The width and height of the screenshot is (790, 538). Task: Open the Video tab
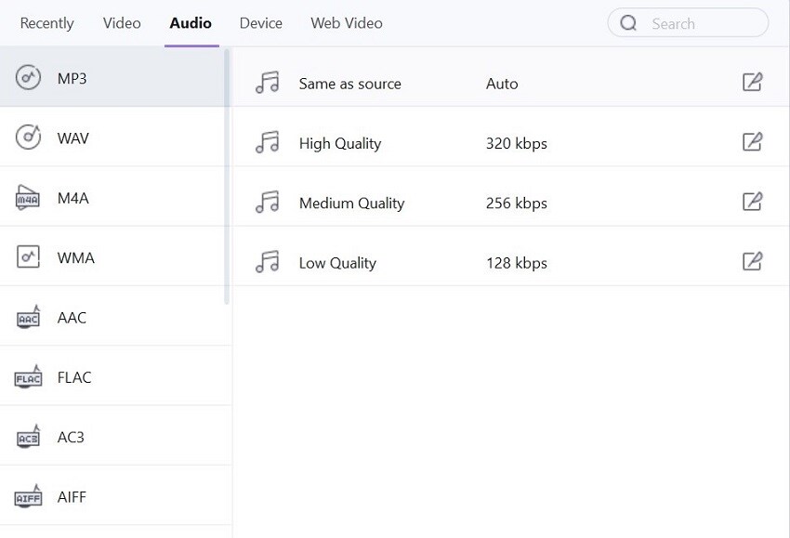tap(122, 23)
